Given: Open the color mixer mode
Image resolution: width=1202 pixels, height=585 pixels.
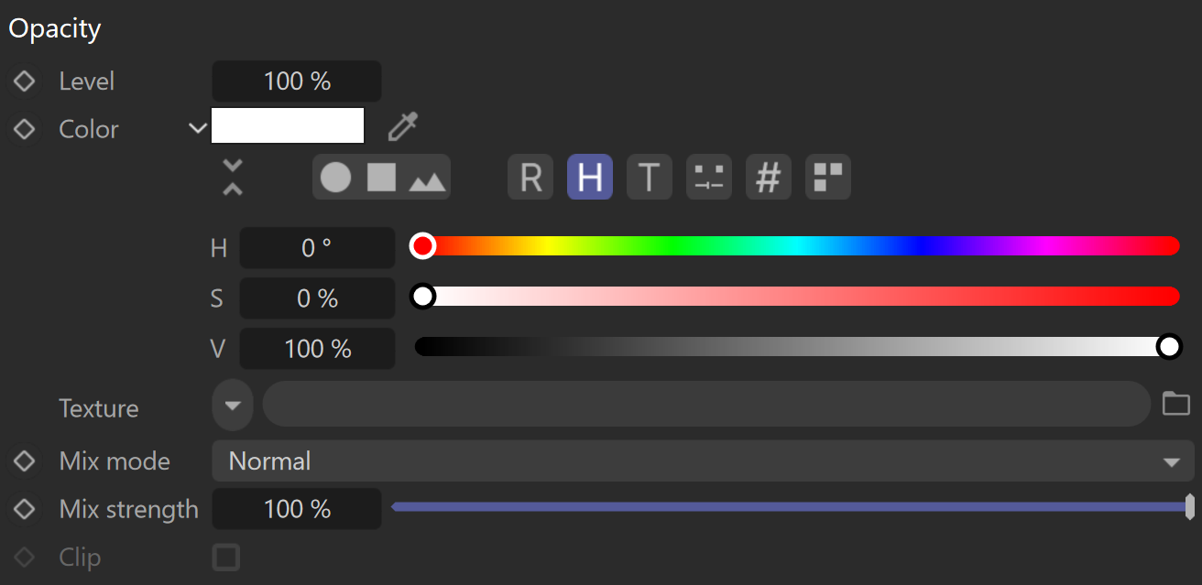Looking at the screenshot, I should (708, 177).
